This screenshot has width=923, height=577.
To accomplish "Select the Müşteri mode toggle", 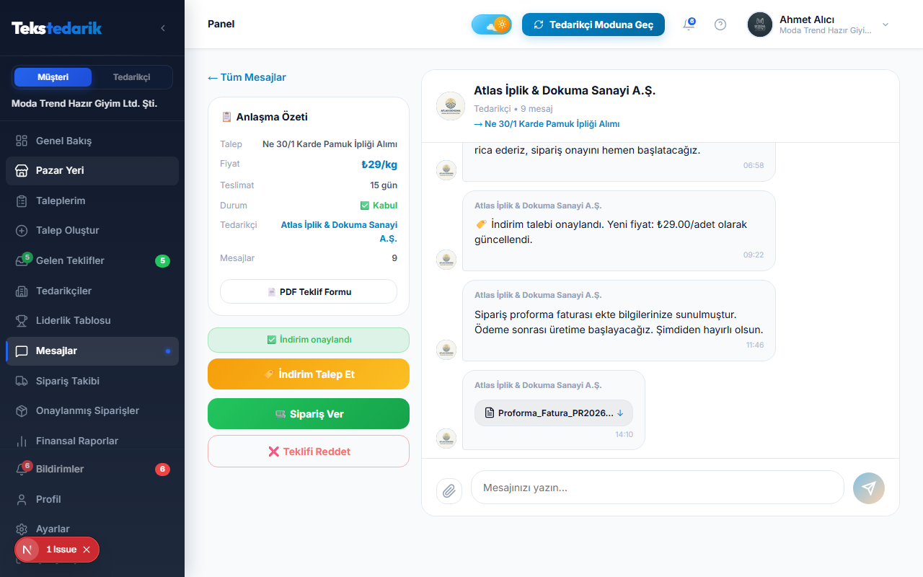I will pos(53,77).
